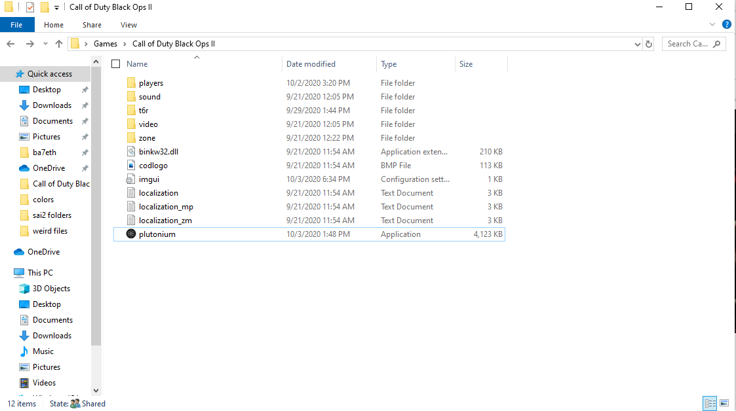736x411 pixels.
Task: Open weird files folder in sidebar
Action: pos(43,231)
